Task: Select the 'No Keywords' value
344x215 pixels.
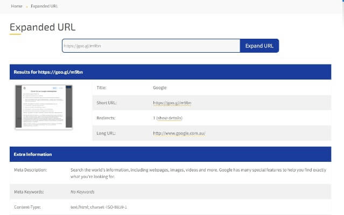Action: 82,192
